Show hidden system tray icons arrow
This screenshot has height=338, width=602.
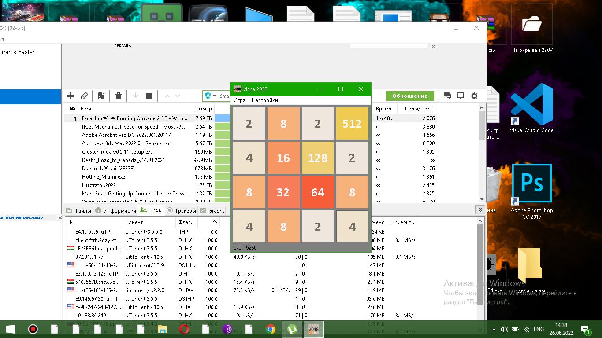pos(494,329)
